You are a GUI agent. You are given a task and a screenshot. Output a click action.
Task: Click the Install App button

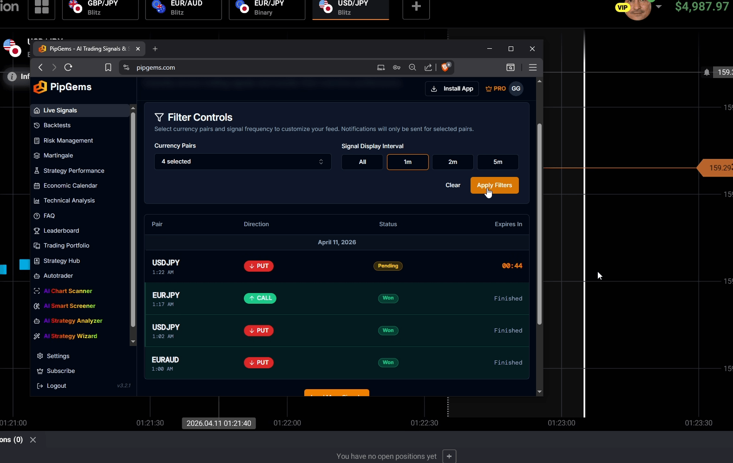(x=452, y=89)
